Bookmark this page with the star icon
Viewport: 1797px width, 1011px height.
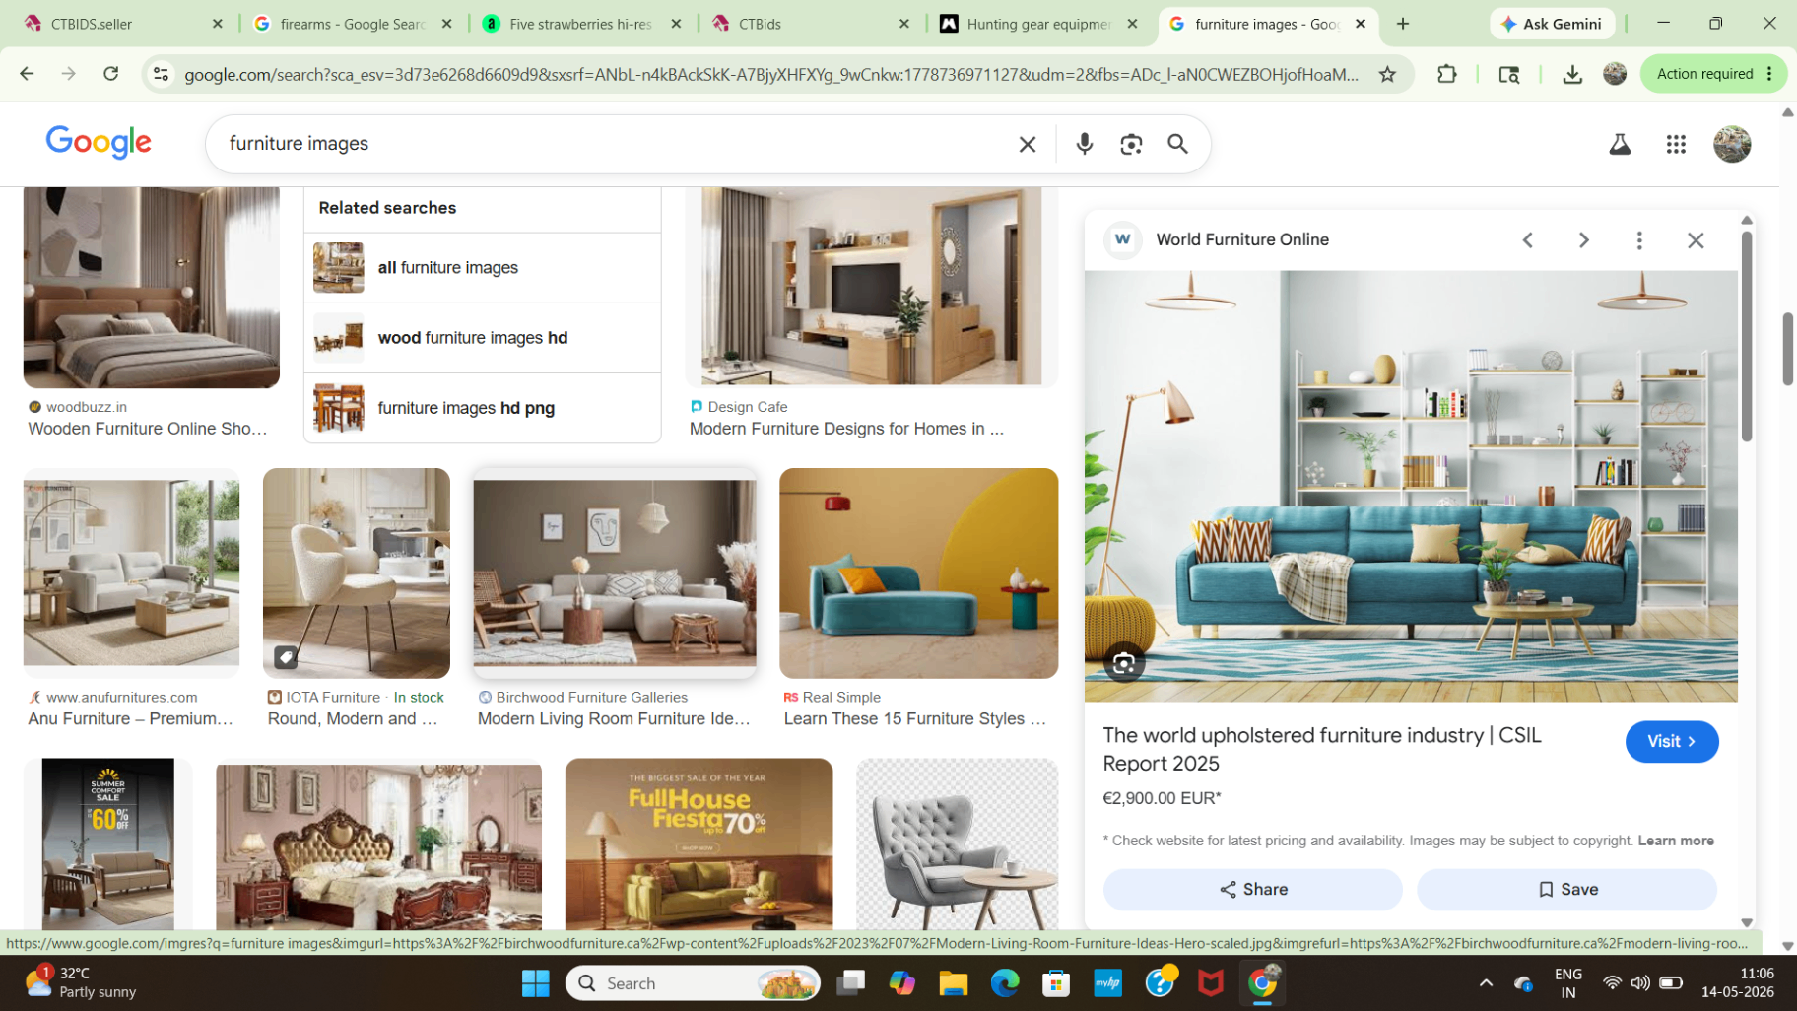[1387, 74]
